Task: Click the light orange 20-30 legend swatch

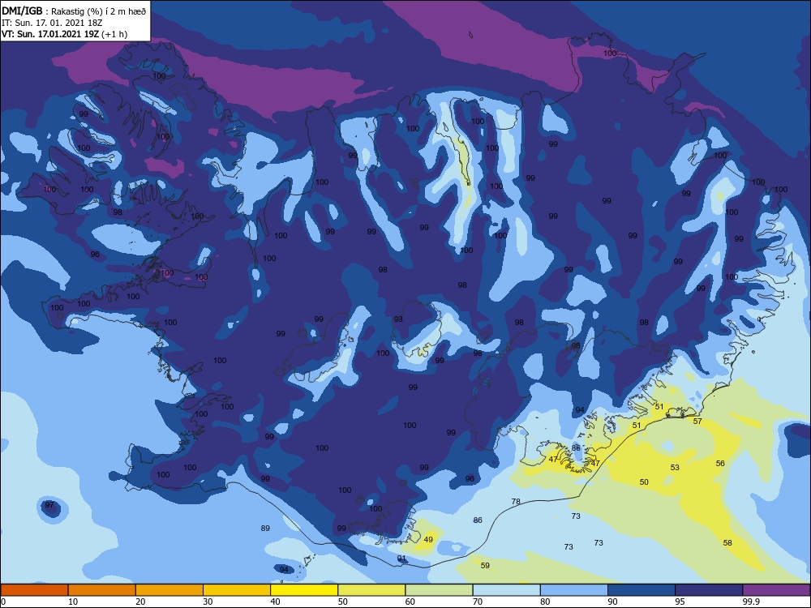Action: tap(169, 590)
